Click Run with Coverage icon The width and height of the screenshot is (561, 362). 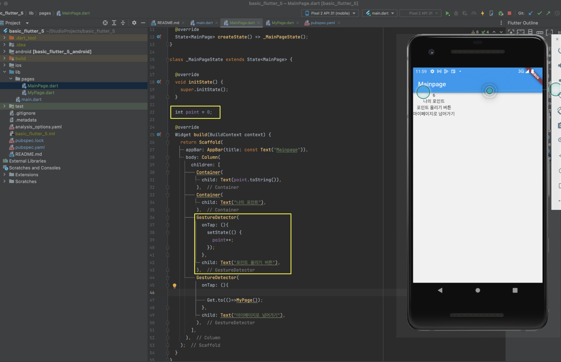pyautogui.click(x=465, y=13)
